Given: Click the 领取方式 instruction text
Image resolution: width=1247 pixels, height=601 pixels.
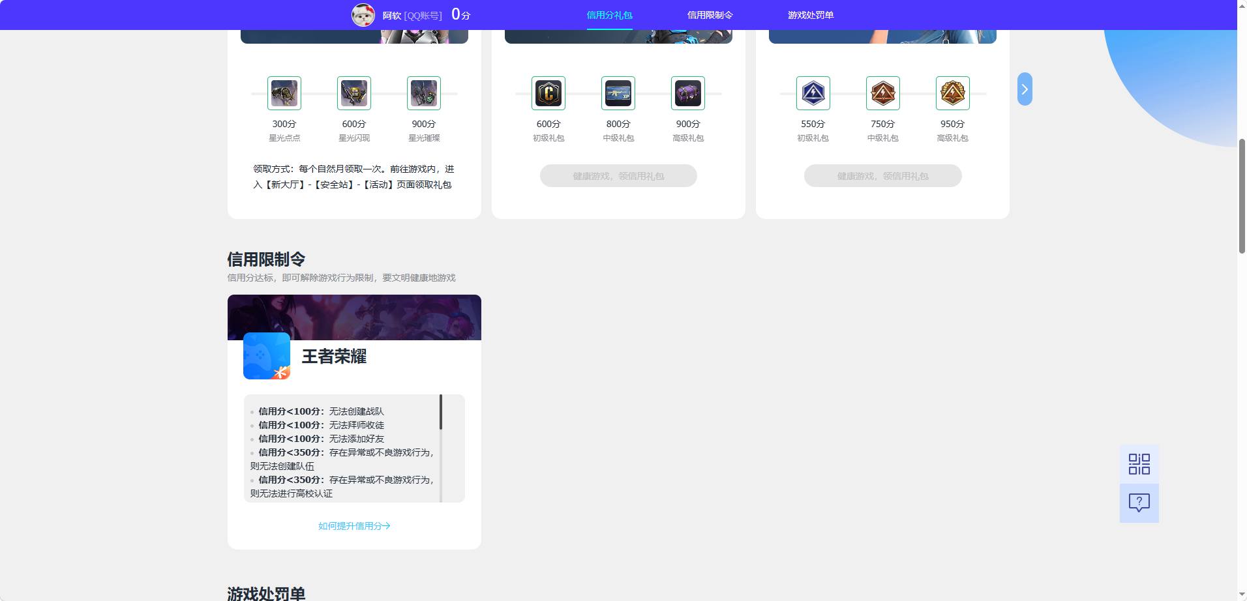Looking at the screenshot, I should [x=353, y=177].
